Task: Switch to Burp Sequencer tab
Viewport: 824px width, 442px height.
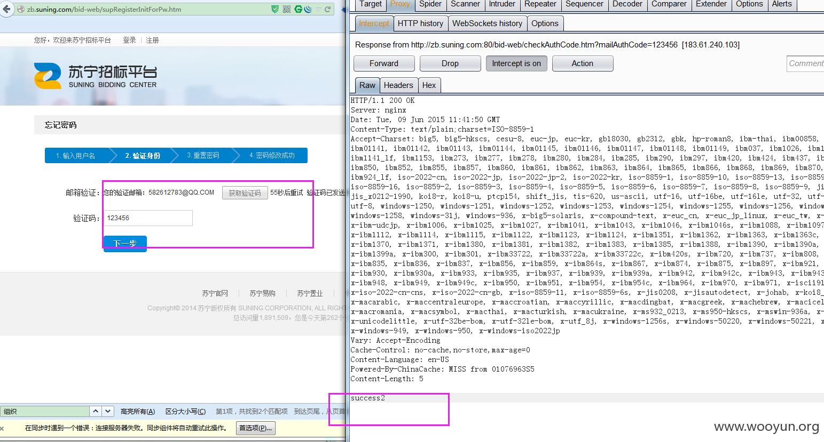Action: pos(584,4)
